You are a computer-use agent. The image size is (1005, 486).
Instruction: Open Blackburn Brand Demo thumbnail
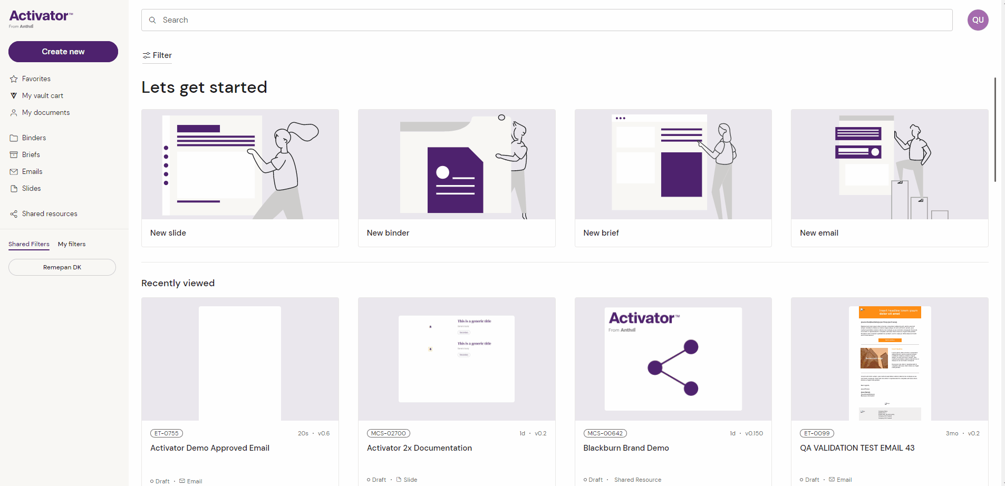pos(673,359)
